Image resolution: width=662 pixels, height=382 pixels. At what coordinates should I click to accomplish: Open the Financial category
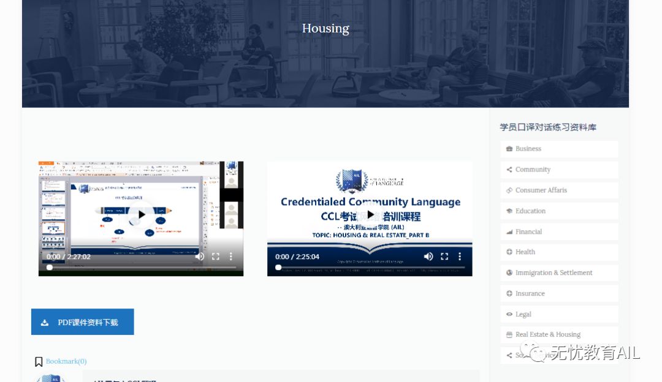559,231
